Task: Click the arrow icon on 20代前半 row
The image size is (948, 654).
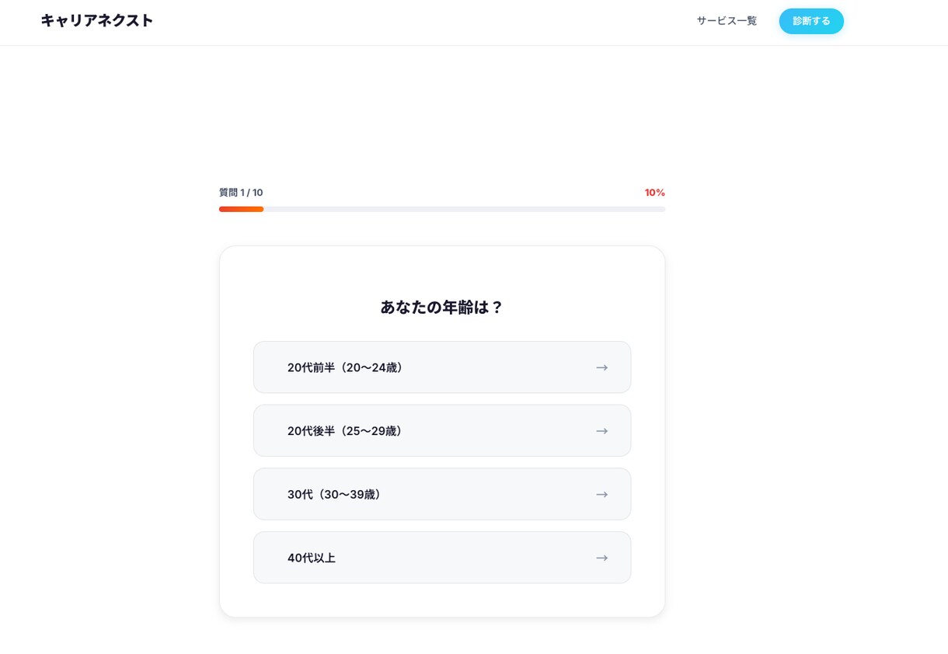Action: pyautogui.click(x=602, y=367)
